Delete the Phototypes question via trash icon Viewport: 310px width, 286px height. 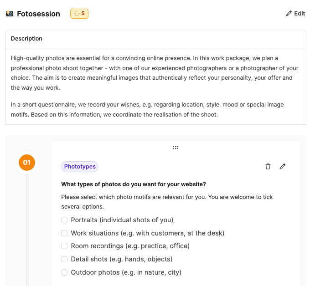tap(268, 167)
